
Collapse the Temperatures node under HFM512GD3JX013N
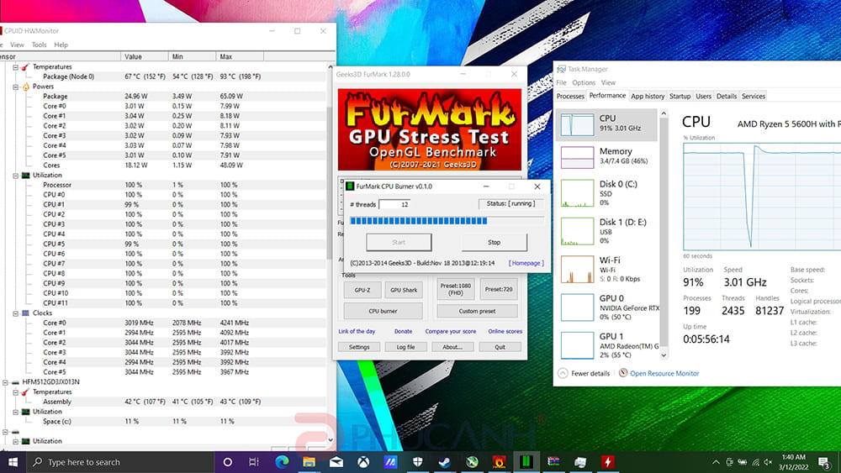pyautogui.click(x=15, y=392)
